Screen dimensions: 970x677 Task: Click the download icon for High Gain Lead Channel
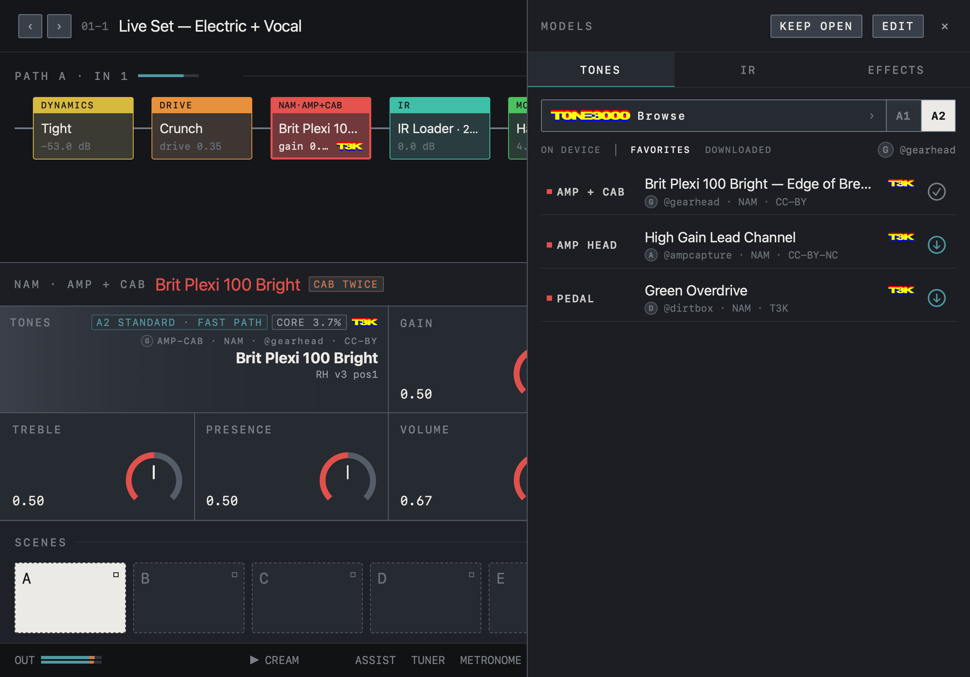pyautogui.click(x=937, y=245)
